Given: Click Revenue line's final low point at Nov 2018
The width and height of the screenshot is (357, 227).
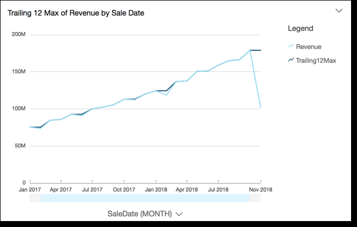Looking at the screenshot, I should (261, 108).
